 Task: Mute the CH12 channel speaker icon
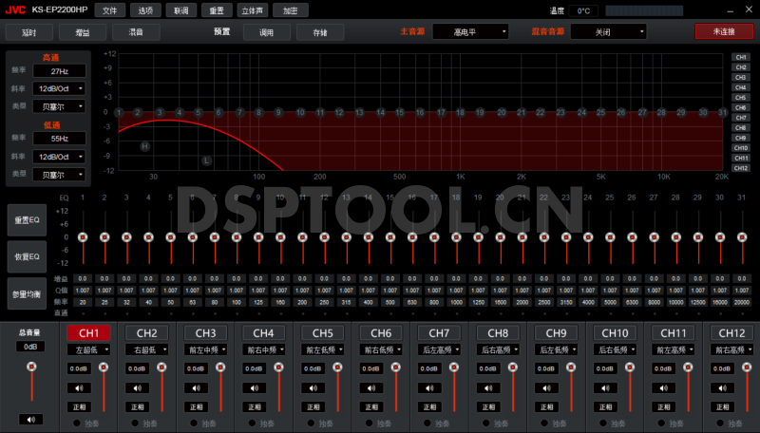click(x=724, y=387)
